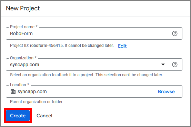Click the roboform-456415 project ID text
This screenshot has height=127, width=191.
(46, 46)
